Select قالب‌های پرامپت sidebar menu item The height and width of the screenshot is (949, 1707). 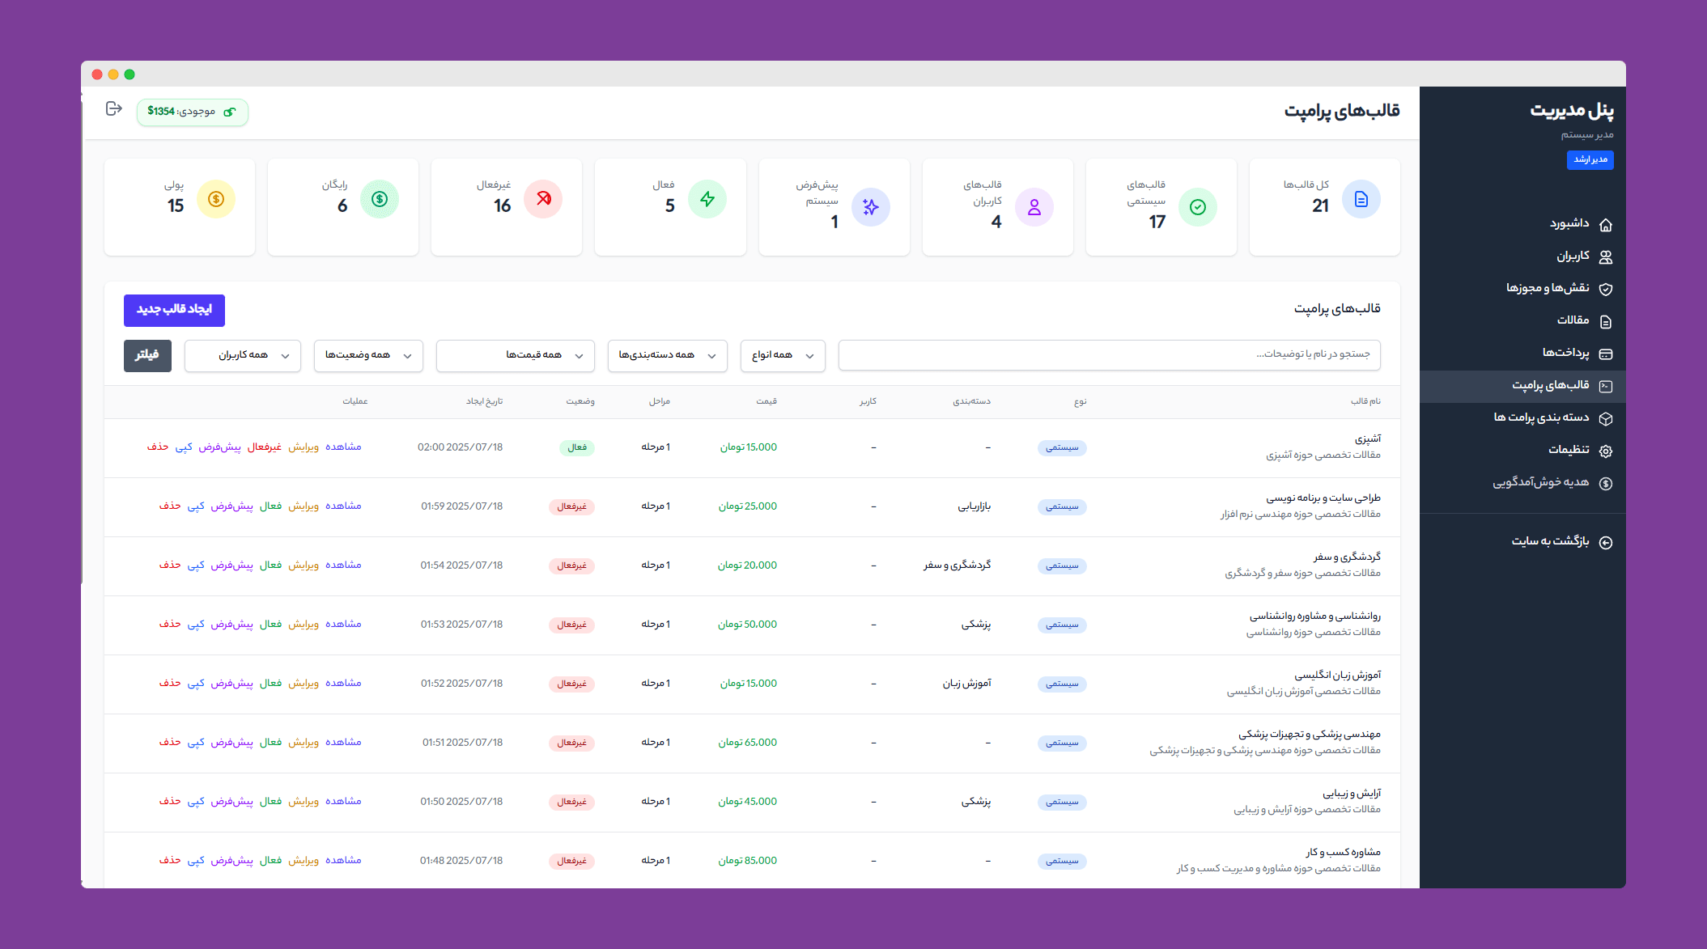1550,385
